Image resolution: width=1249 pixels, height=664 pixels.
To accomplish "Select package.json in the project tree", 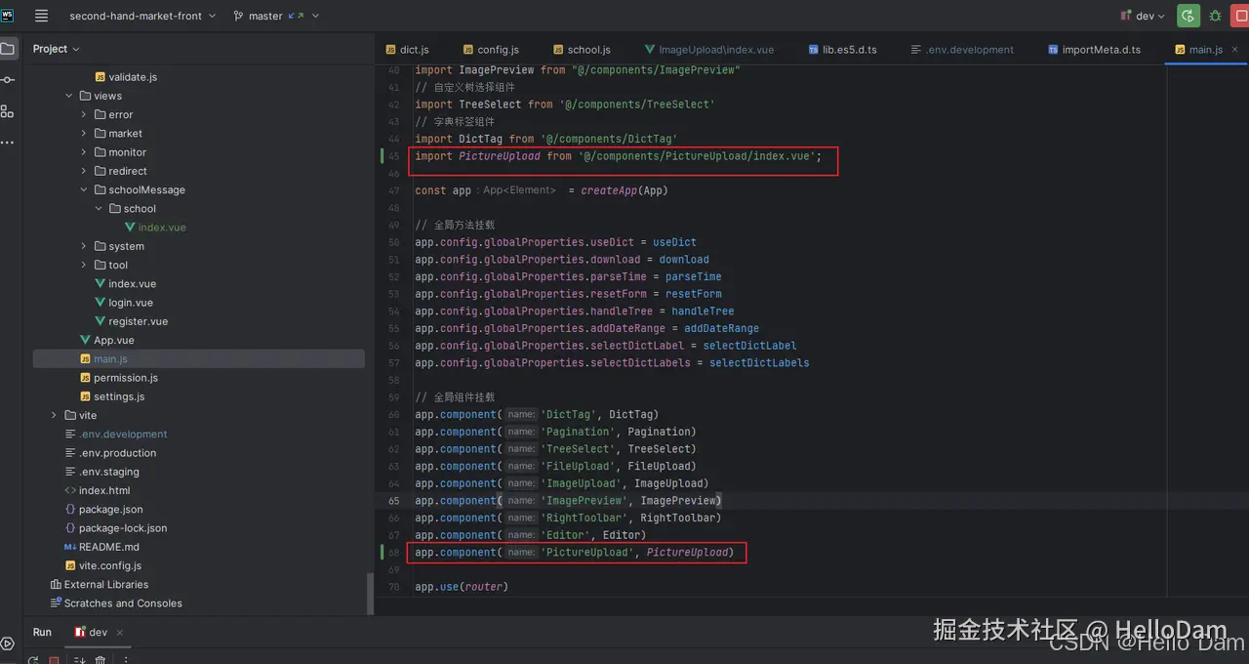I will (110, 509).
